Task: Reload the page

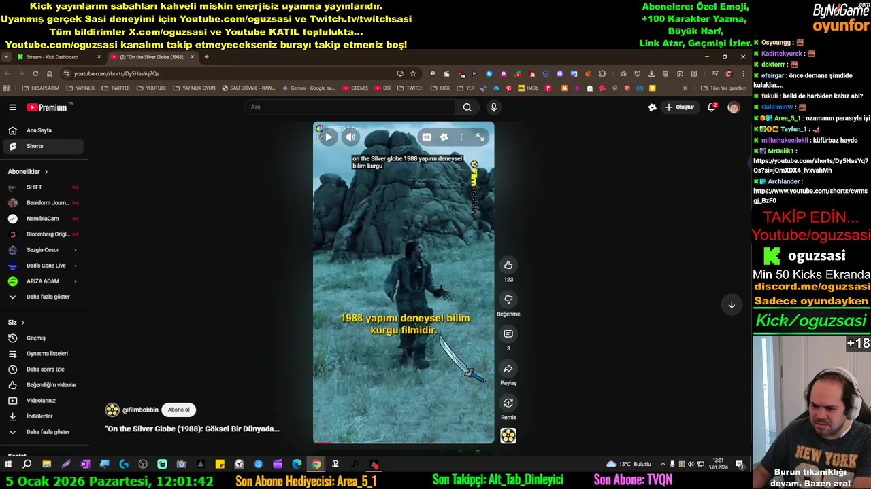Action: point(35,73)
